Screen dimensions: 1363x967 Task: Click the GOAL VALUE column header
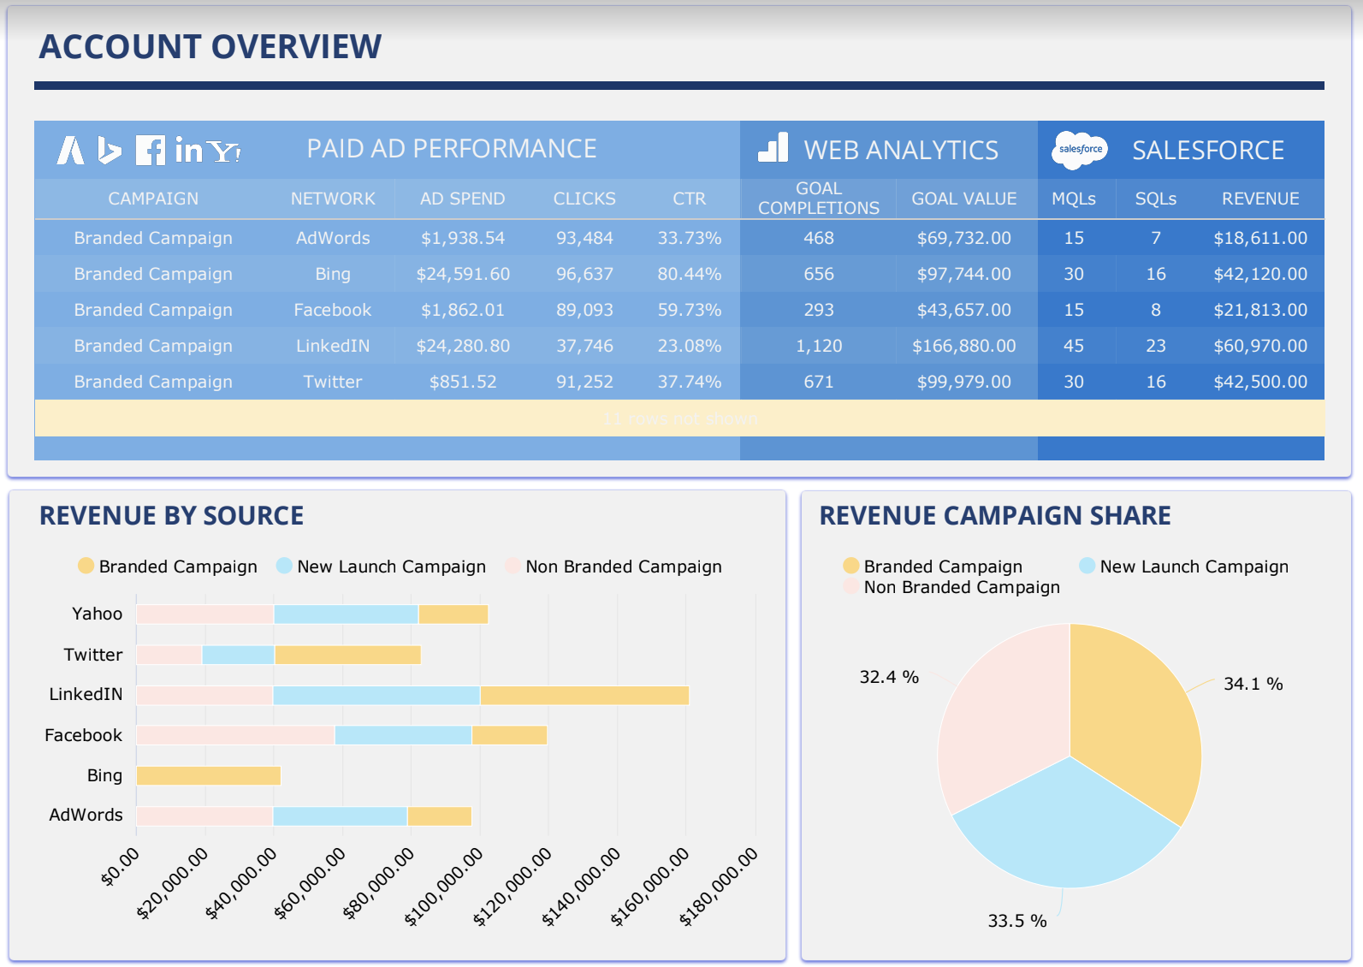[x=963, y=199]
